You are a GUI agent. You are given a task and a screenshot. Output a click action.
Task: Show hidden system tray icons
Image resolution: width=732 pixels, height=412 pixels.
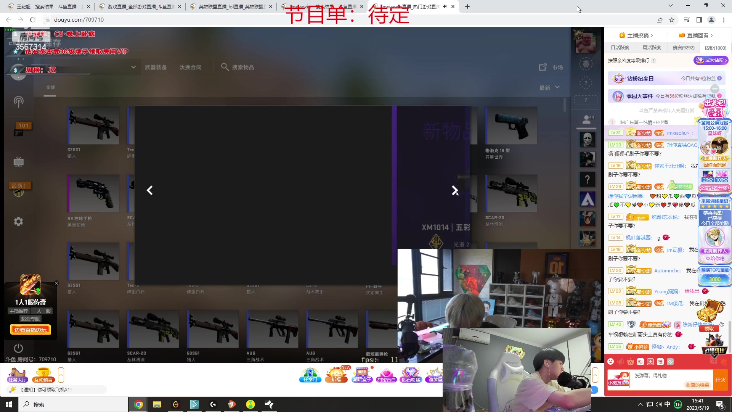(640, 404)
